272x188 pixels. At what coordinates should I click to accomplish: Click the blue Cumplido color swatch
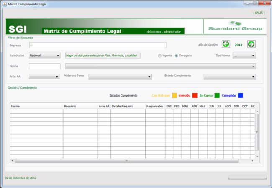click(x=240, y=96)
